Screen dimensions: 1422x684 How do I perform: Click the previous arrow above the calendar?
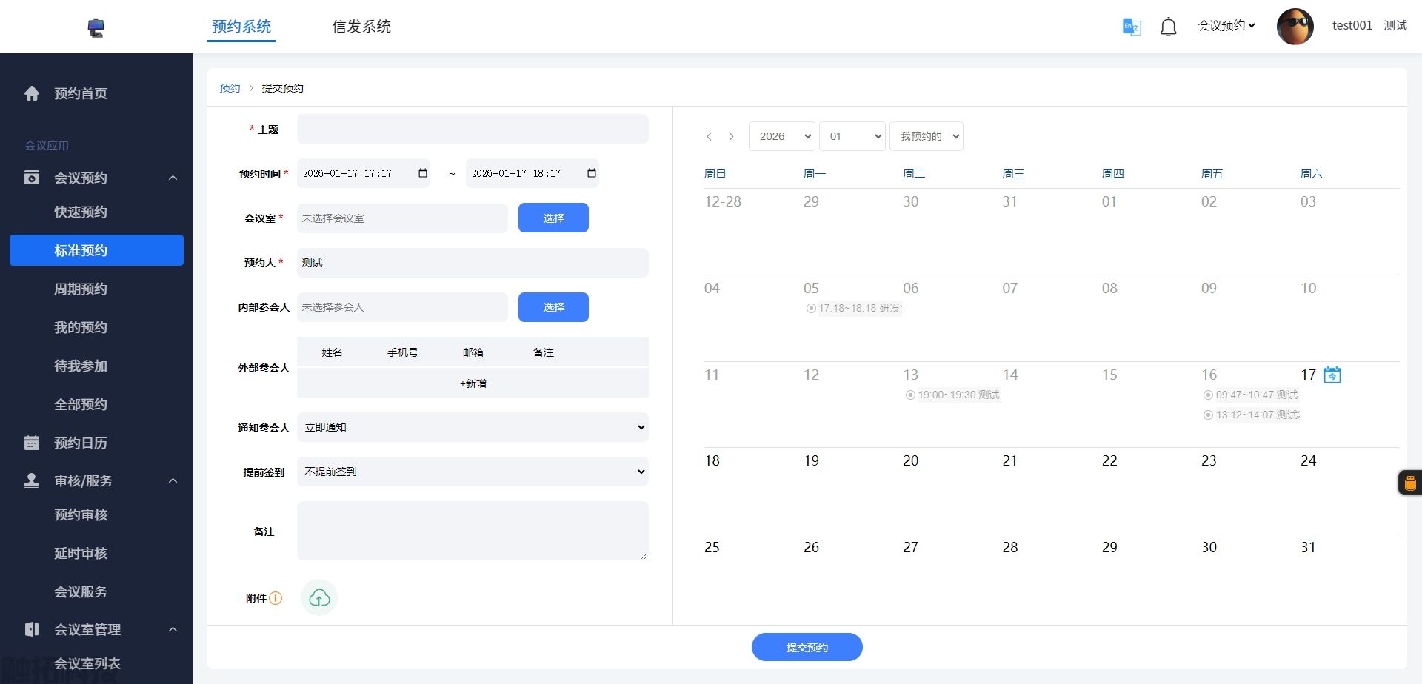(709, 136)
